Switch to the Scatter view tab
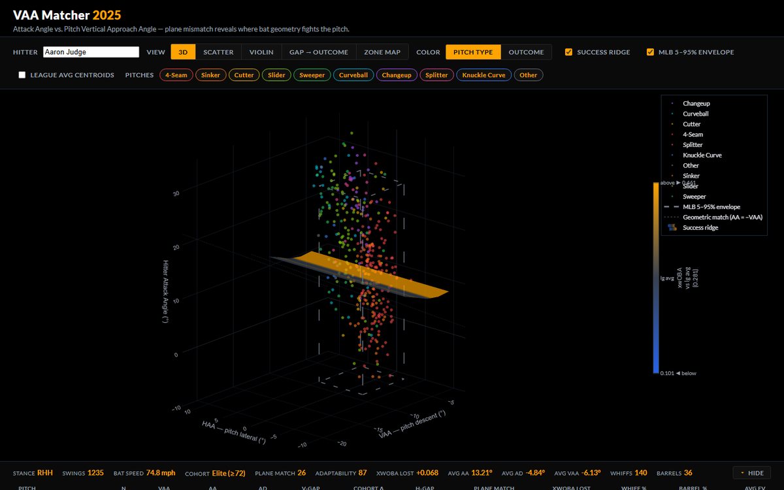Screen dimensions: 784x490 (218, 52)
